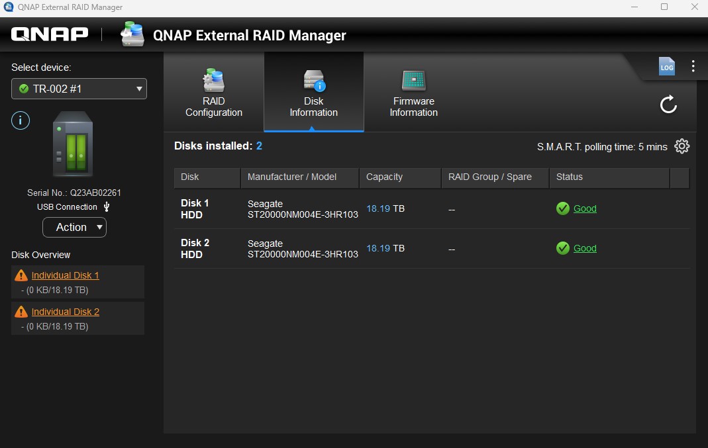Open the LOG viewer icon

666,66
